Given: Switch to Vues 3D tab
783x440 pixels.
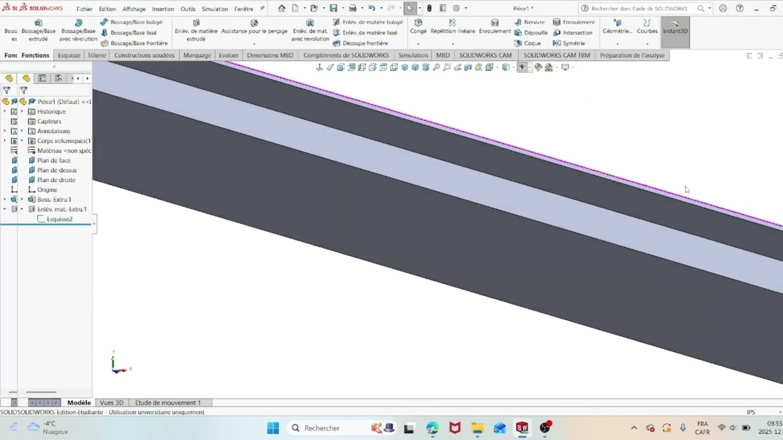Looking at the screenshot, I should 111,403.
